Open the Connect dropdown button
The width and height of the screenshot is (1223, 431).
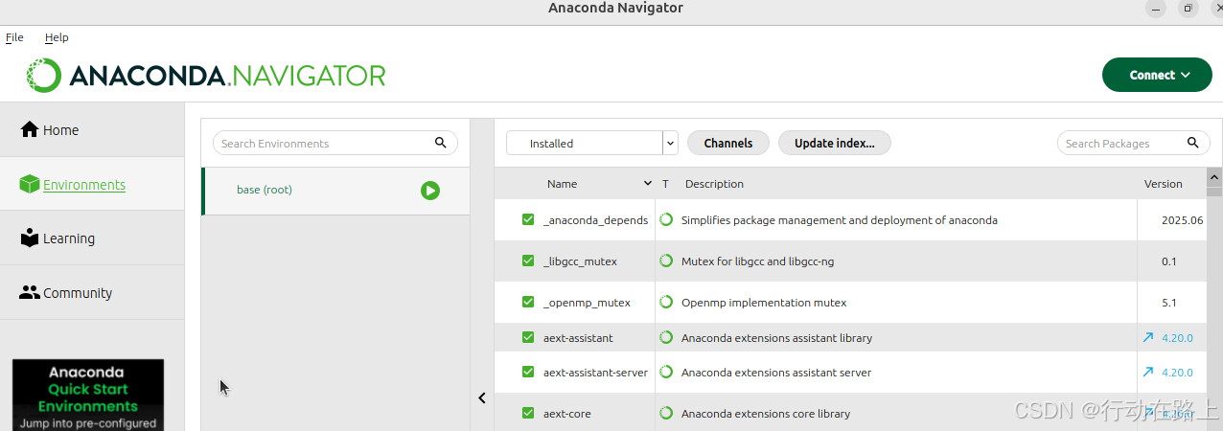(x=1157, y=76)
